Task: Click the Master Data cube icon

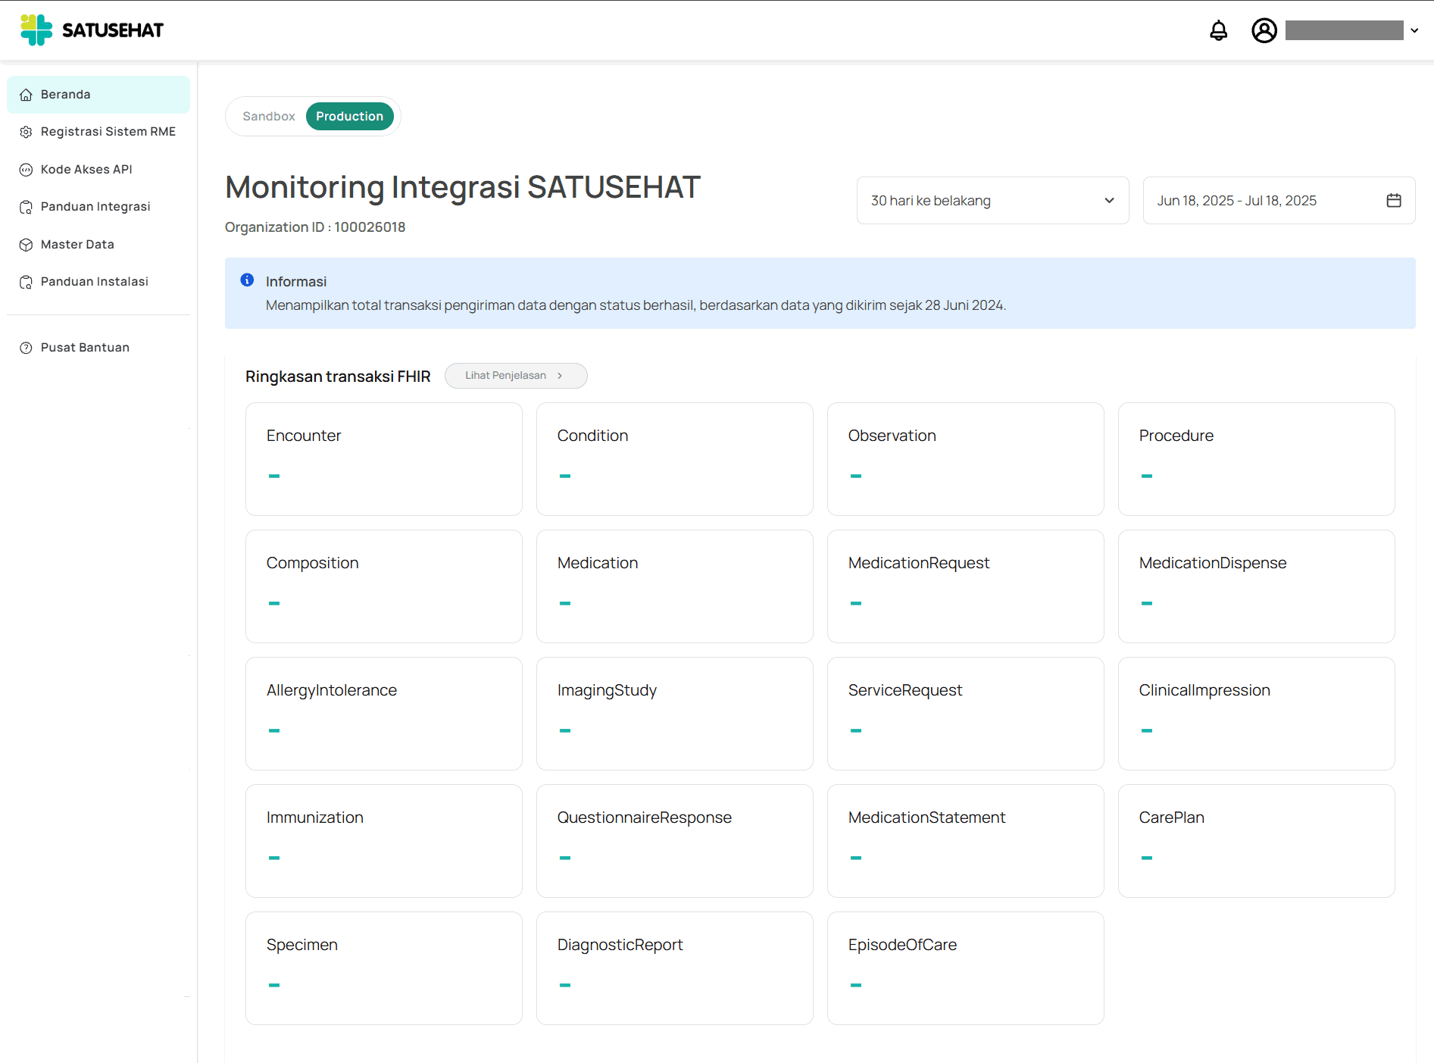Action: pos(26,244)
